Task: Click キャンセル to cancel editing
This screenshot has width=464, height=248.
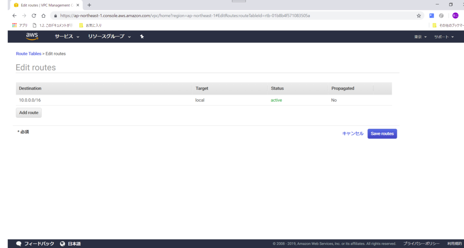Action: (353, 134)
